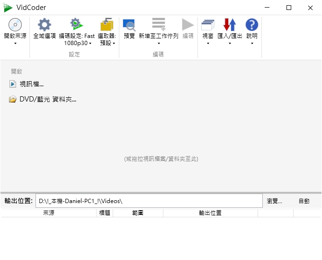The width and height of the screenshot is (322, 260).
Task: Click the 開啟來源 label text
Action: (15, 36)
